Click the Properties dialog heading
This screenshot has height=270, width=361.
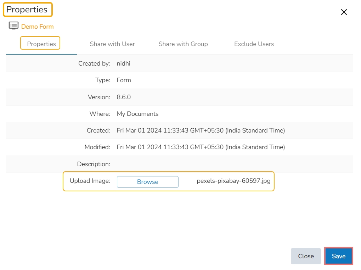(x=27, y=10)
